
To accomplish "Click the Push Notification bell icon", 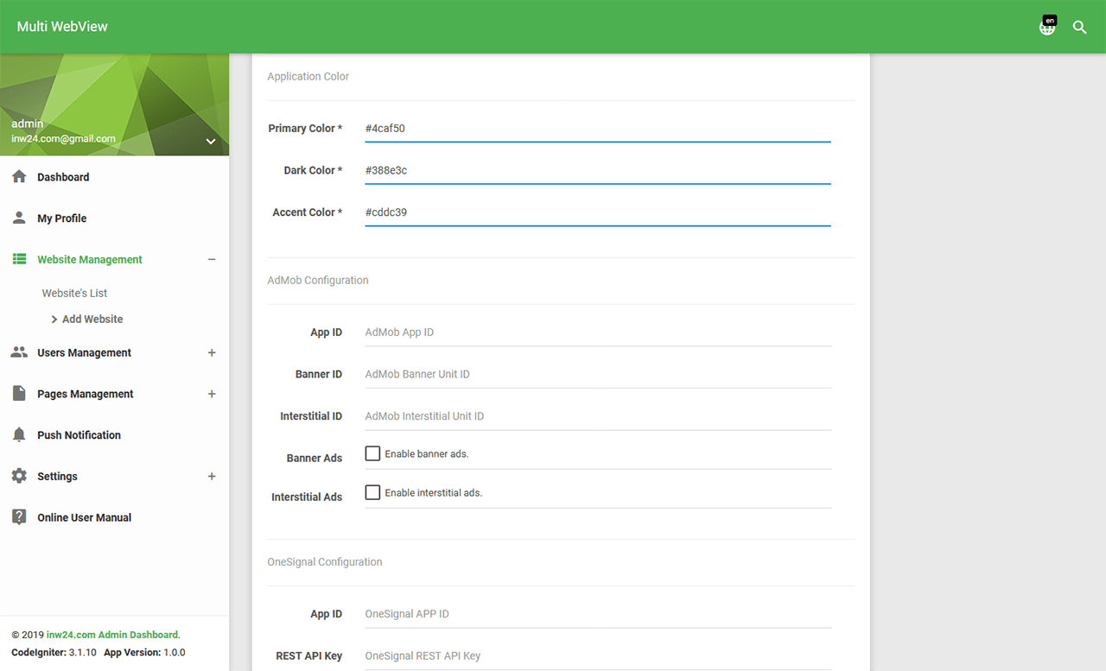I will tap(19, 435).
